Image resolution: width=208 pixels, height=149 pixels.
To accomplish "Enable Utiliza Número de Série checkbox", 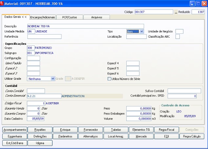I will pos(109,79).
